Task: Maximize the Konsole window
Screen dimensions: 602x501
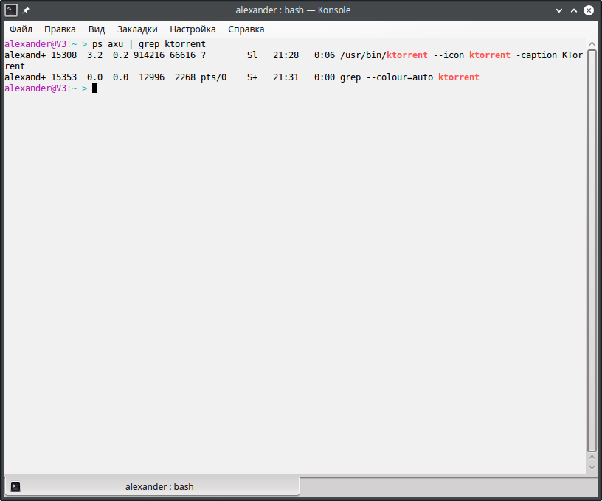Action: [x=573, y=10]
